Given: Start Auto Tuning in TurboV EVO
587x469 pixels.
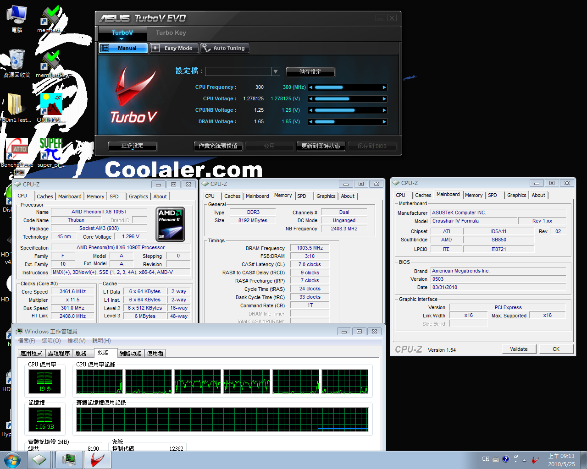Looking at the screenshot, I should [225, 48].
